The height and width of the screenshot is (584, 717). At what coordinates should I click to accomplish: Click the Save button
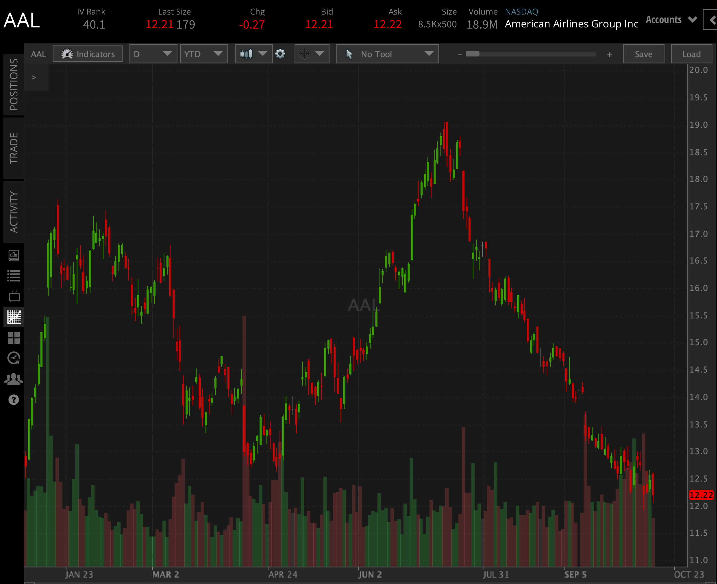643,54
